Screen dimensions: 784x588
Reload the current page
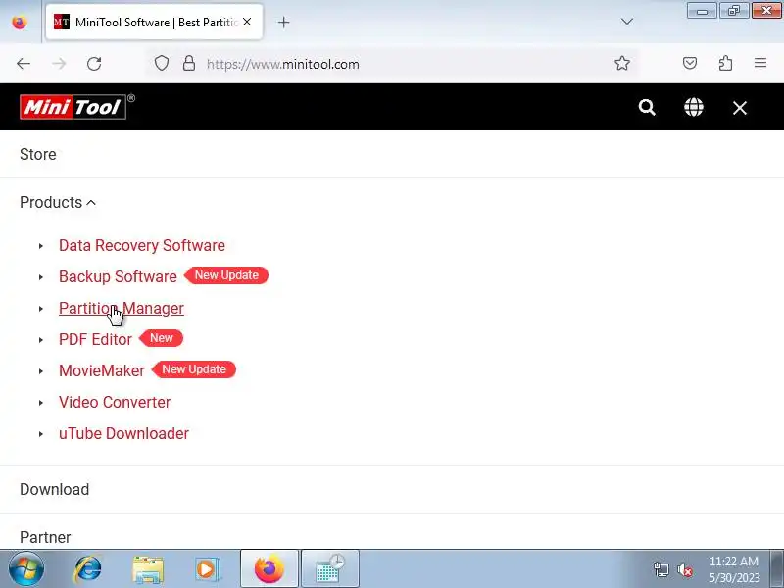(94, 64)
